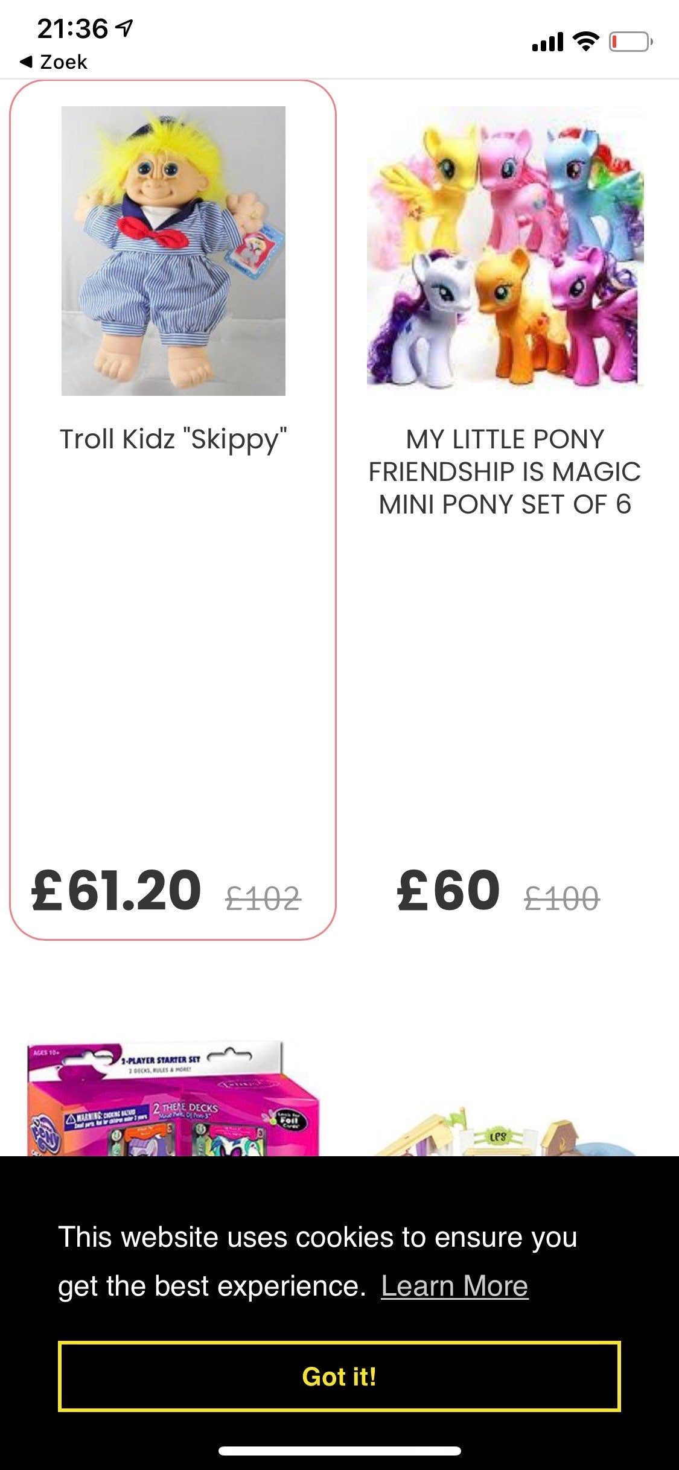
Task: Open the Troll Kidz Skippy doll image
Action: pos(173,251)
